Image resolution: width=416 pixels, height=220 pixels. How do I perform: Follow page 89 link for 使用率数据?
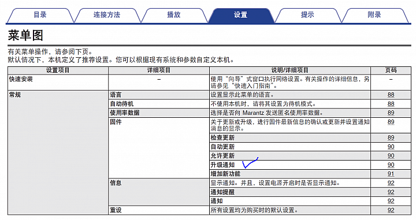pos(391,113)
